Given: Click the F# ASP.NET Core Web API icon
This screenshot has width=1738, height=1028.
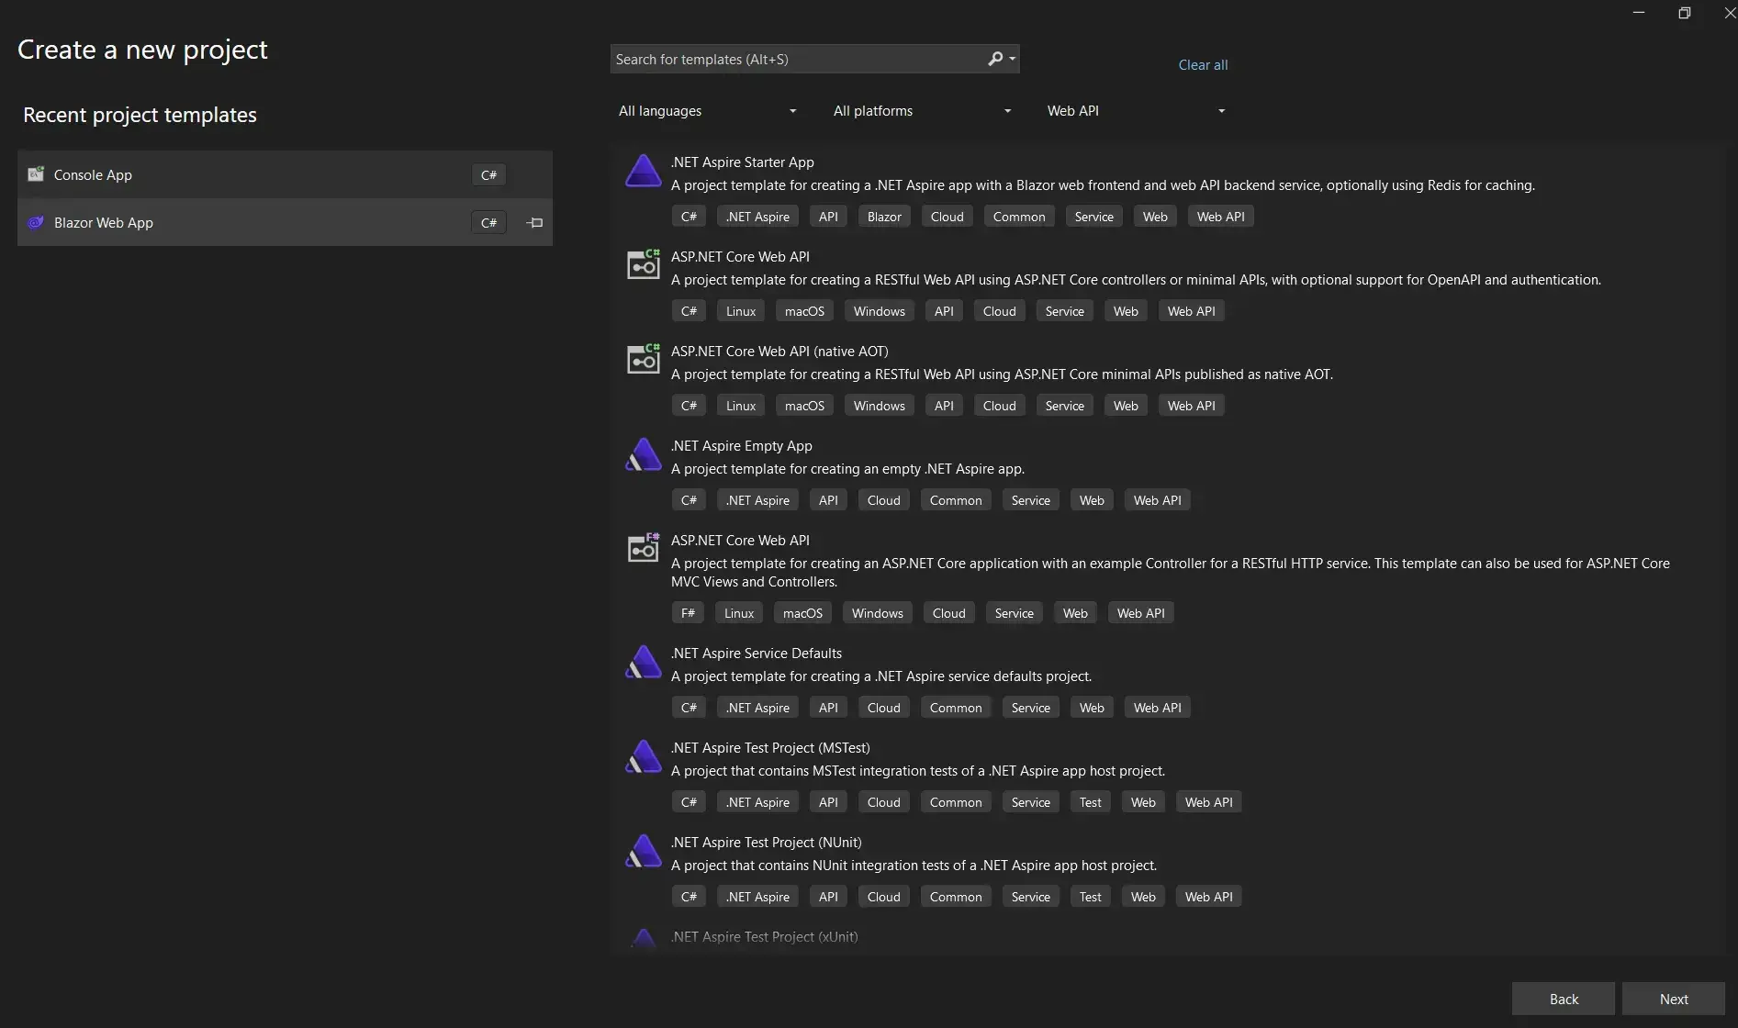Looking at the screenshot, I should point(643,548).
